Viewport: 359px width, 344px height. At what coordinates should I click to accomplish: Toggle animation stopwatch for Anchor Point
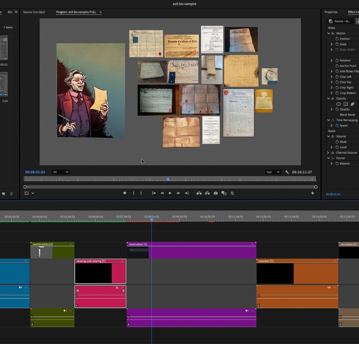[337, 66]
